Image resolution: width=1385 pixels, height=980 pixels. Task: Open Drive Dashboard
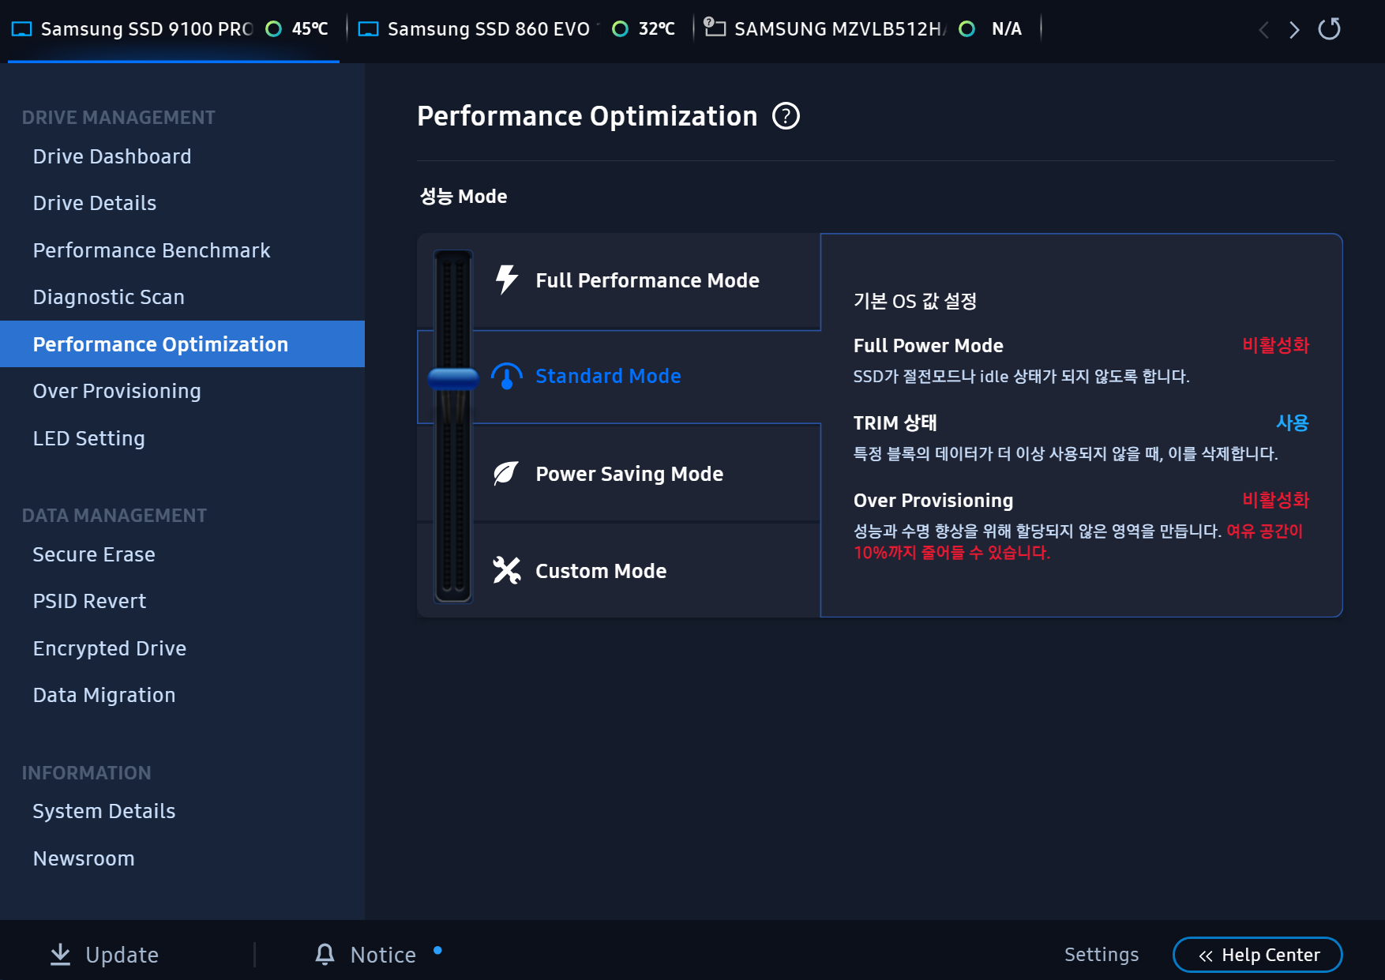click(182, 156)
